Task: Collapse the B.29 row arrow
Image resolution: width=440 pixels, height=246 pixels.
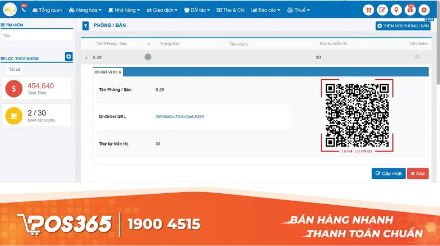Action: click(x=86, y=57)
